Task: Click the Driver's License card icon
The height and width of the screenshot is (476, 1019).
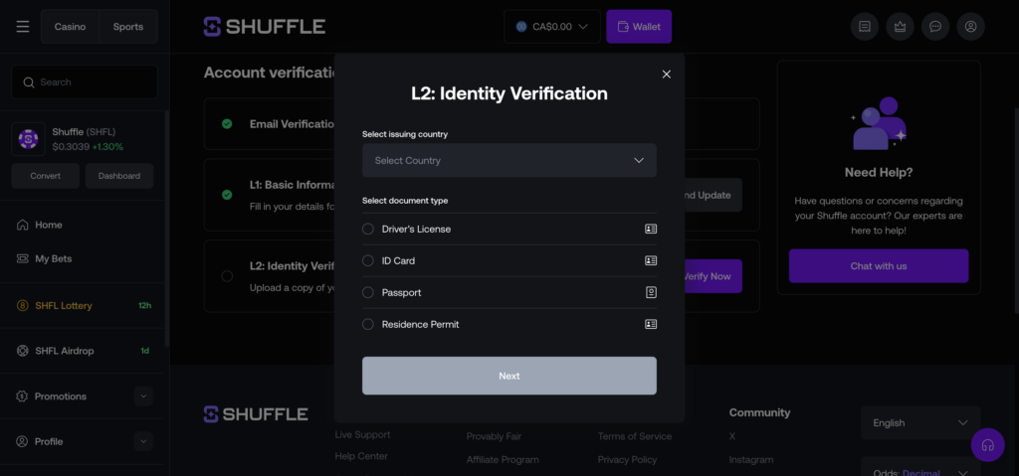Action: coord(651,230)
